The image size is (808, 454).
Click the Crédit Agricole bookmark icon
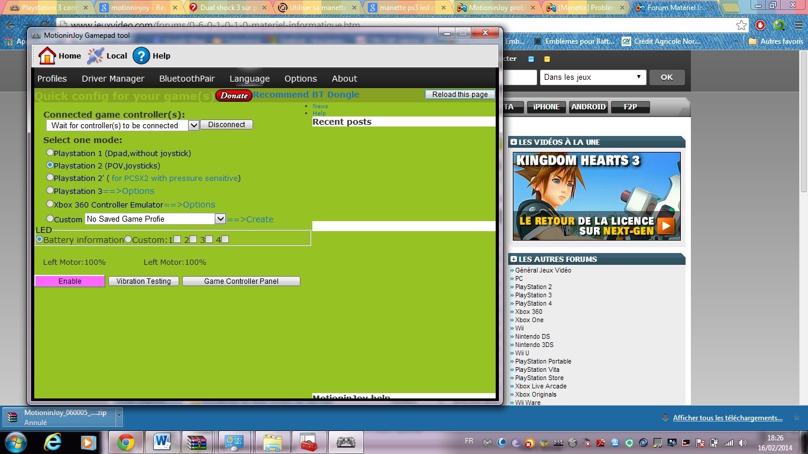626,41
